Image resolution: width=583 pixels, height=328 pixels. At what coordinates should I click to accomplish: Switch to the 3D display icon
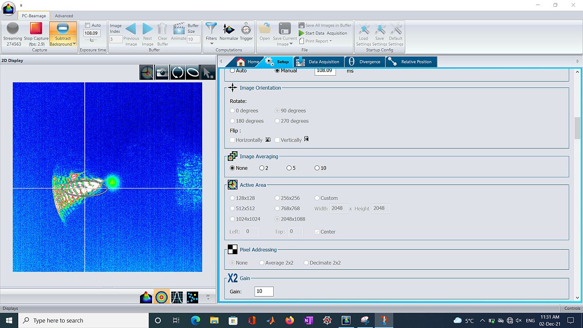click(146, 297)
